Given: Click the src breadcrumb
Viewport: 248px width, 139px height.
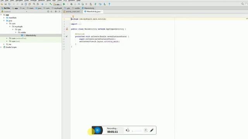Looking at the screenshot, I should (x=22, y=8).
